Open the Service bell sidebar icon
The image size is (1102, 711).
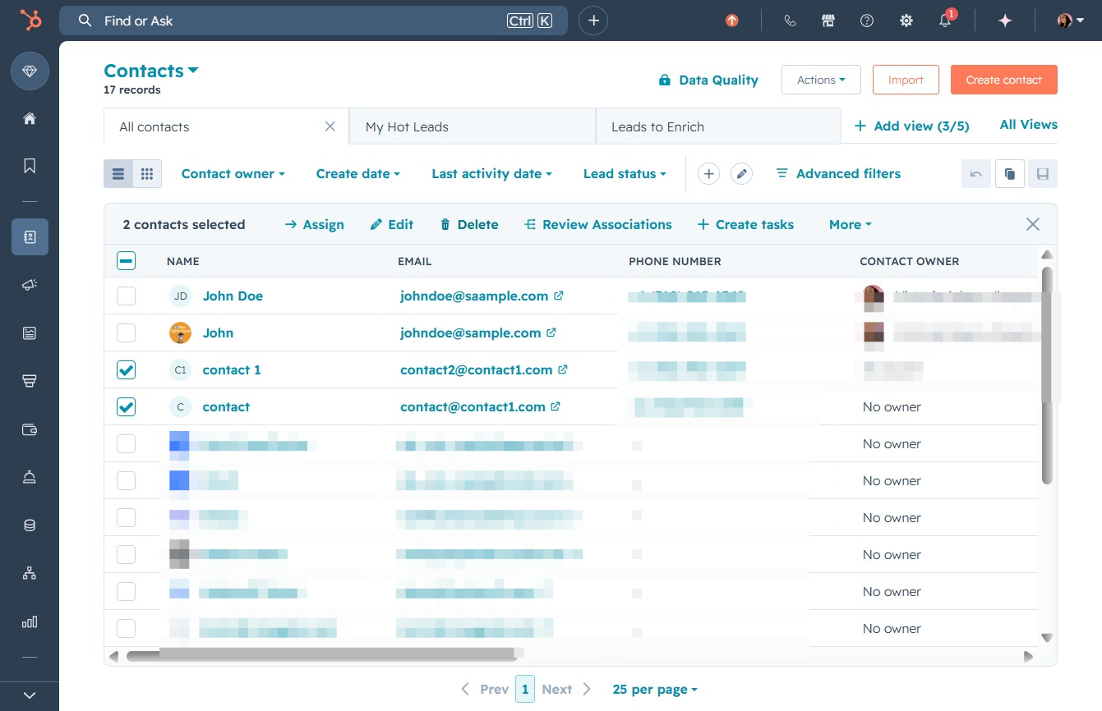tap(30, 478)
